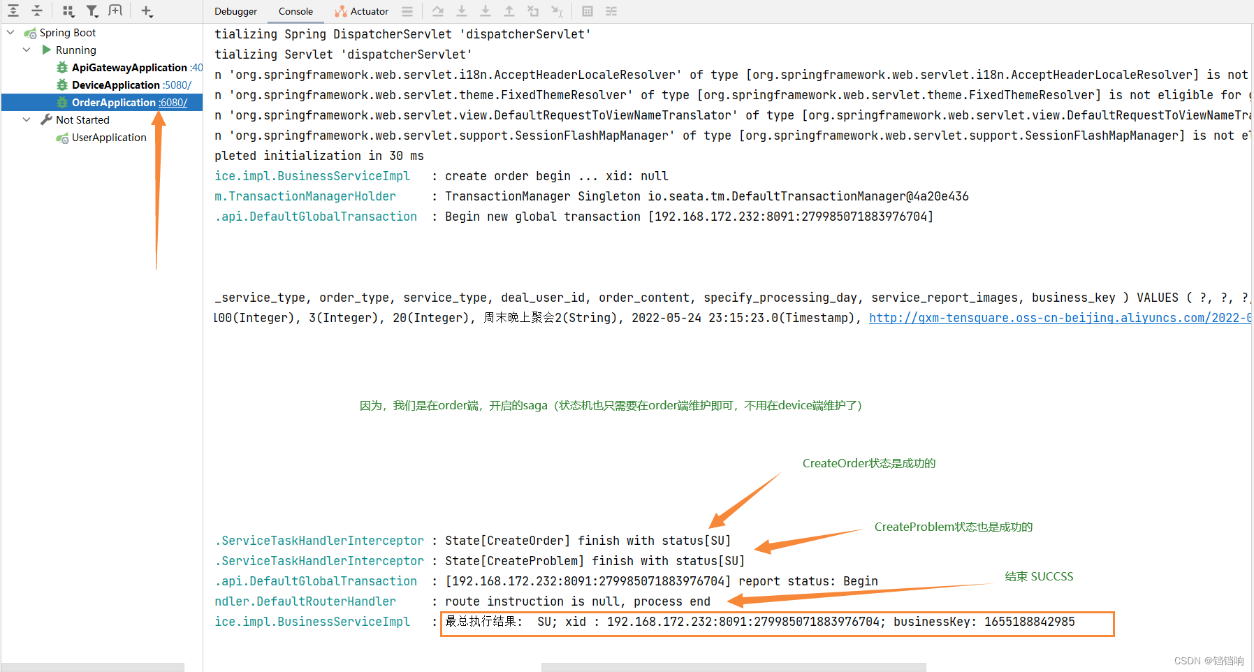This screenshot has height=672, width=1254.
Task: Click the green Running play icon
Action: tap(47, 50)
